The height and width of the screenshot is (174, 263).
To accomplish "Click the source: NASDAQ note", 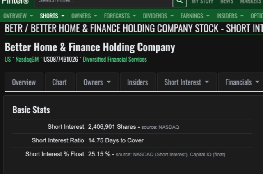I will click(160, 127).
